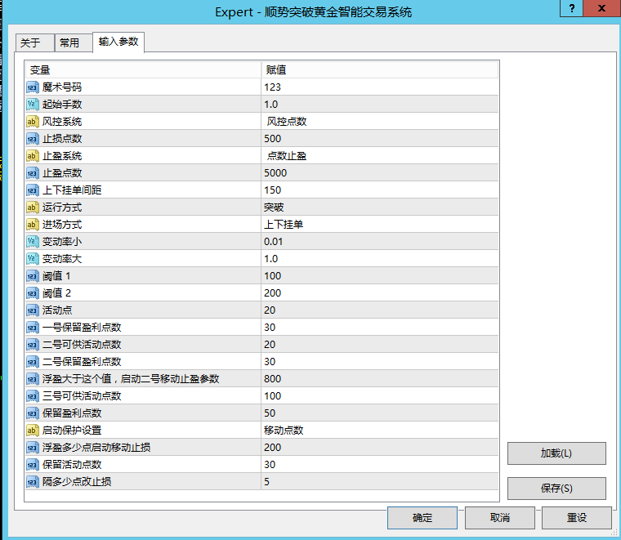Switch to the 关于 tab
This screenshot has height=540, width=621.
point(35,42)
